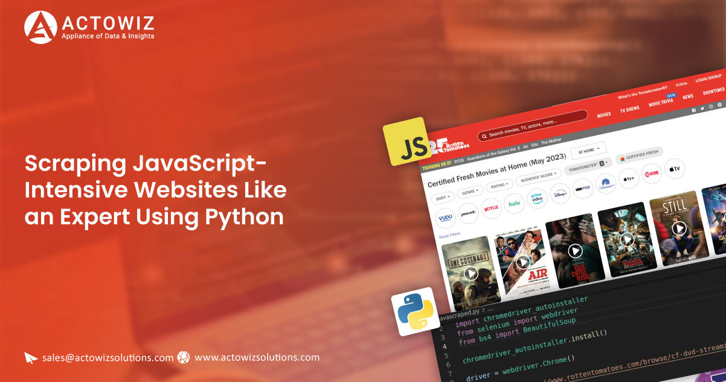Click the Critics link

coord(681,84)
